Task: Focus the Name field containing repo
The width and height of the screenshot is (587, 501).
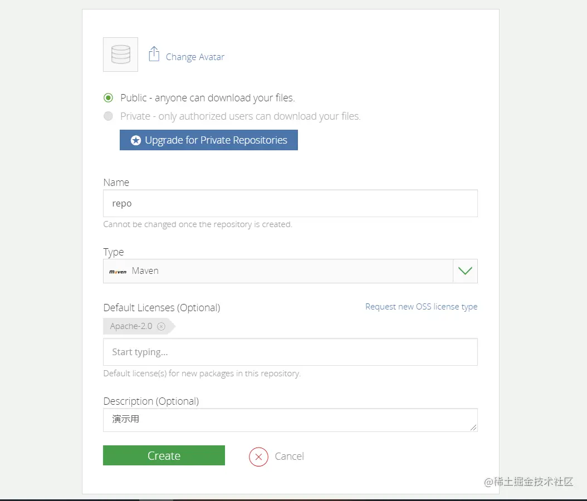Action: pyautogui.click(x=290, y=203)
